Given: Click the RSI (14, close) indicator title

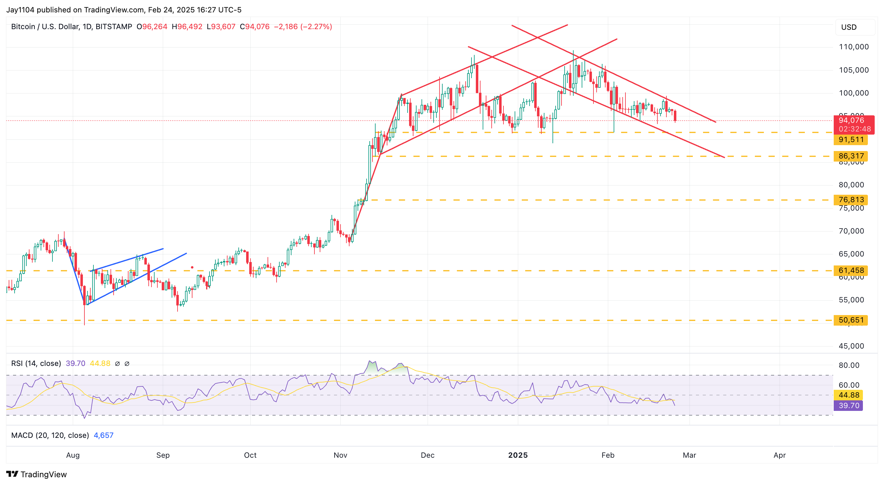Looking at the screenshot, I should point(36,363).
